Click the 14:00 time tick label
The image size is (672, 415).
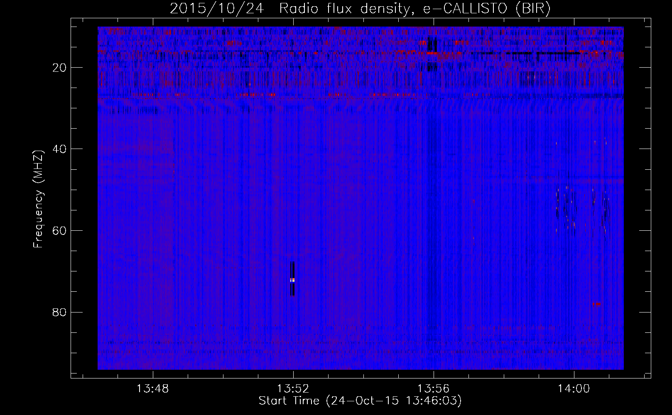coord(574,389)
